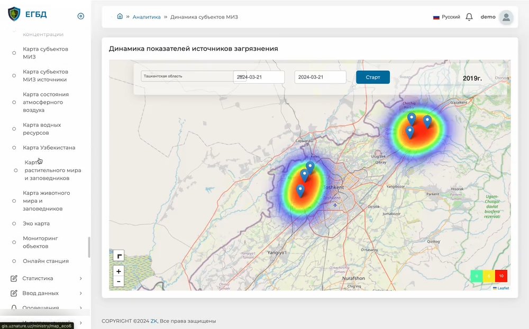529x329 pixels.
Task: Zoom out the map with minus button
Action: coord(118,281)
